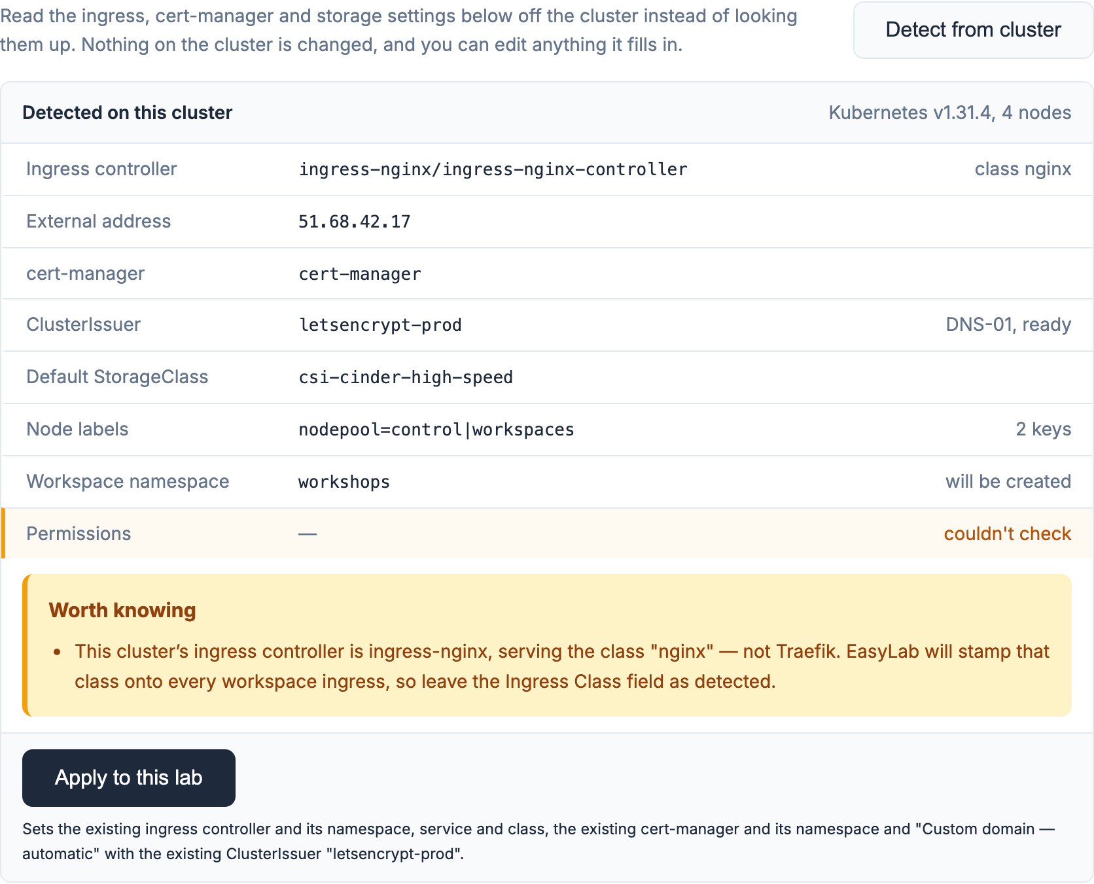Select the workshops namespace value
Viewport: 1094px width, 884px height.
tap(344, 482)
